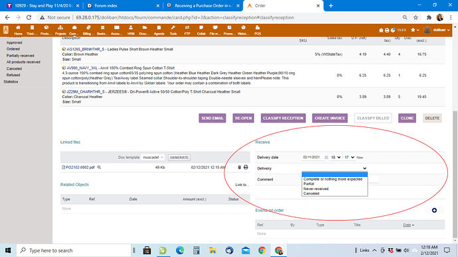This screenshot has height=257, width=458.
Task: Click the CLASSIFY RECEPTION button
Action: [x=283, y=119]
